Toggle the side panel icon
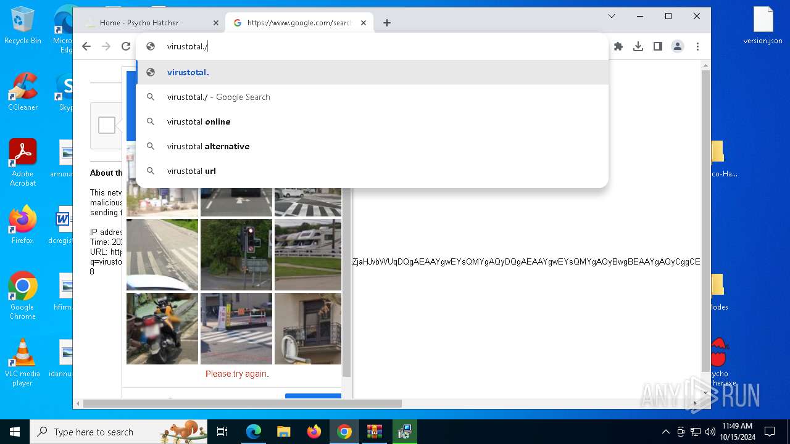 (658, 46)
